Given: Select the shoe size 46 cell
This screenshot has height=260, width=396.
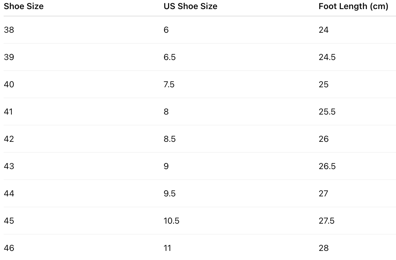Looking at the screenshot, I should click(9, 248).
